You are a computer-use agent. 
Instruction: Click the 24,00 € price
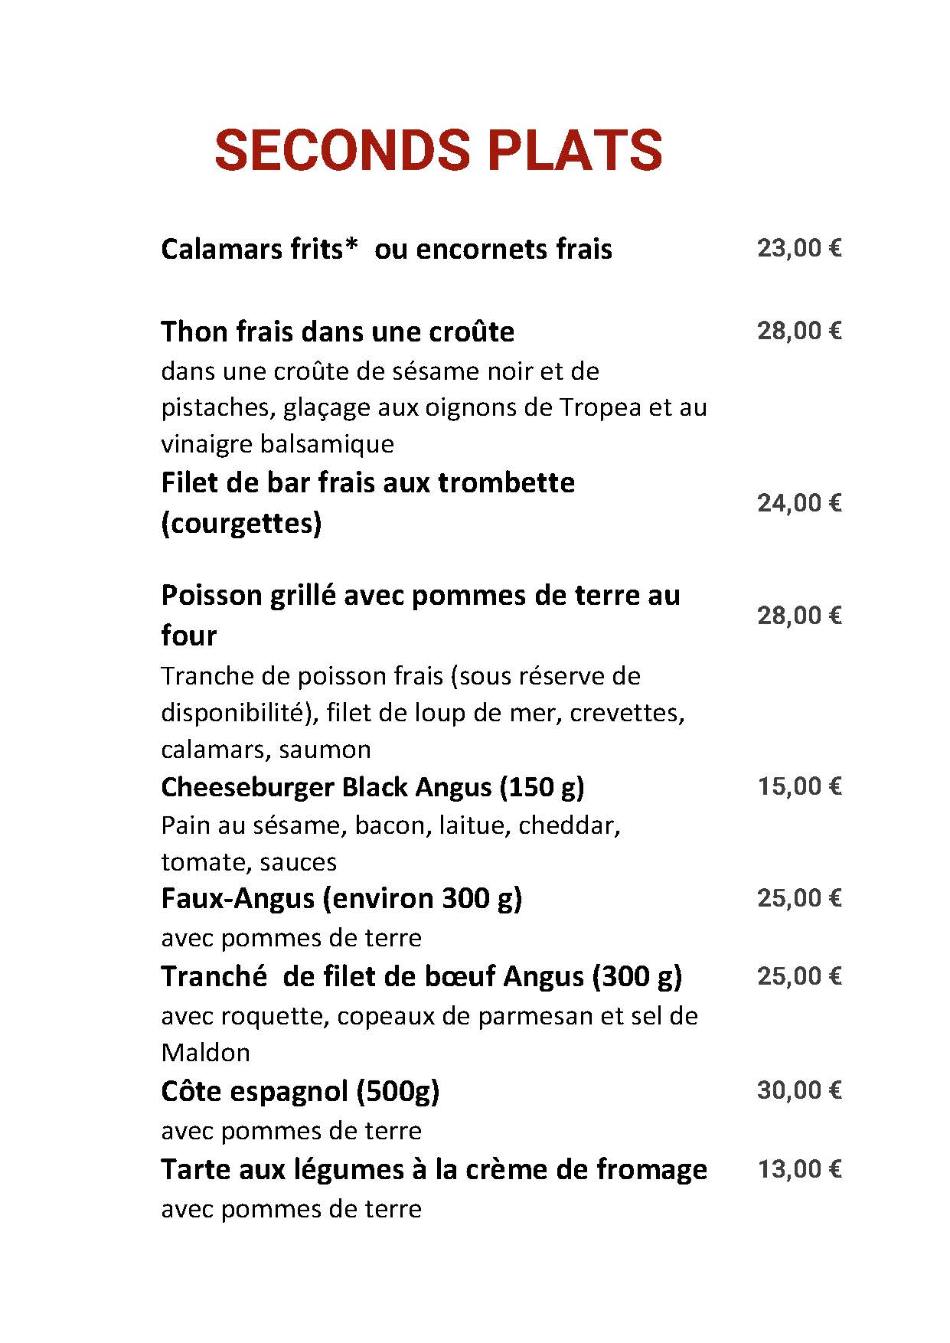coord(799,503)
